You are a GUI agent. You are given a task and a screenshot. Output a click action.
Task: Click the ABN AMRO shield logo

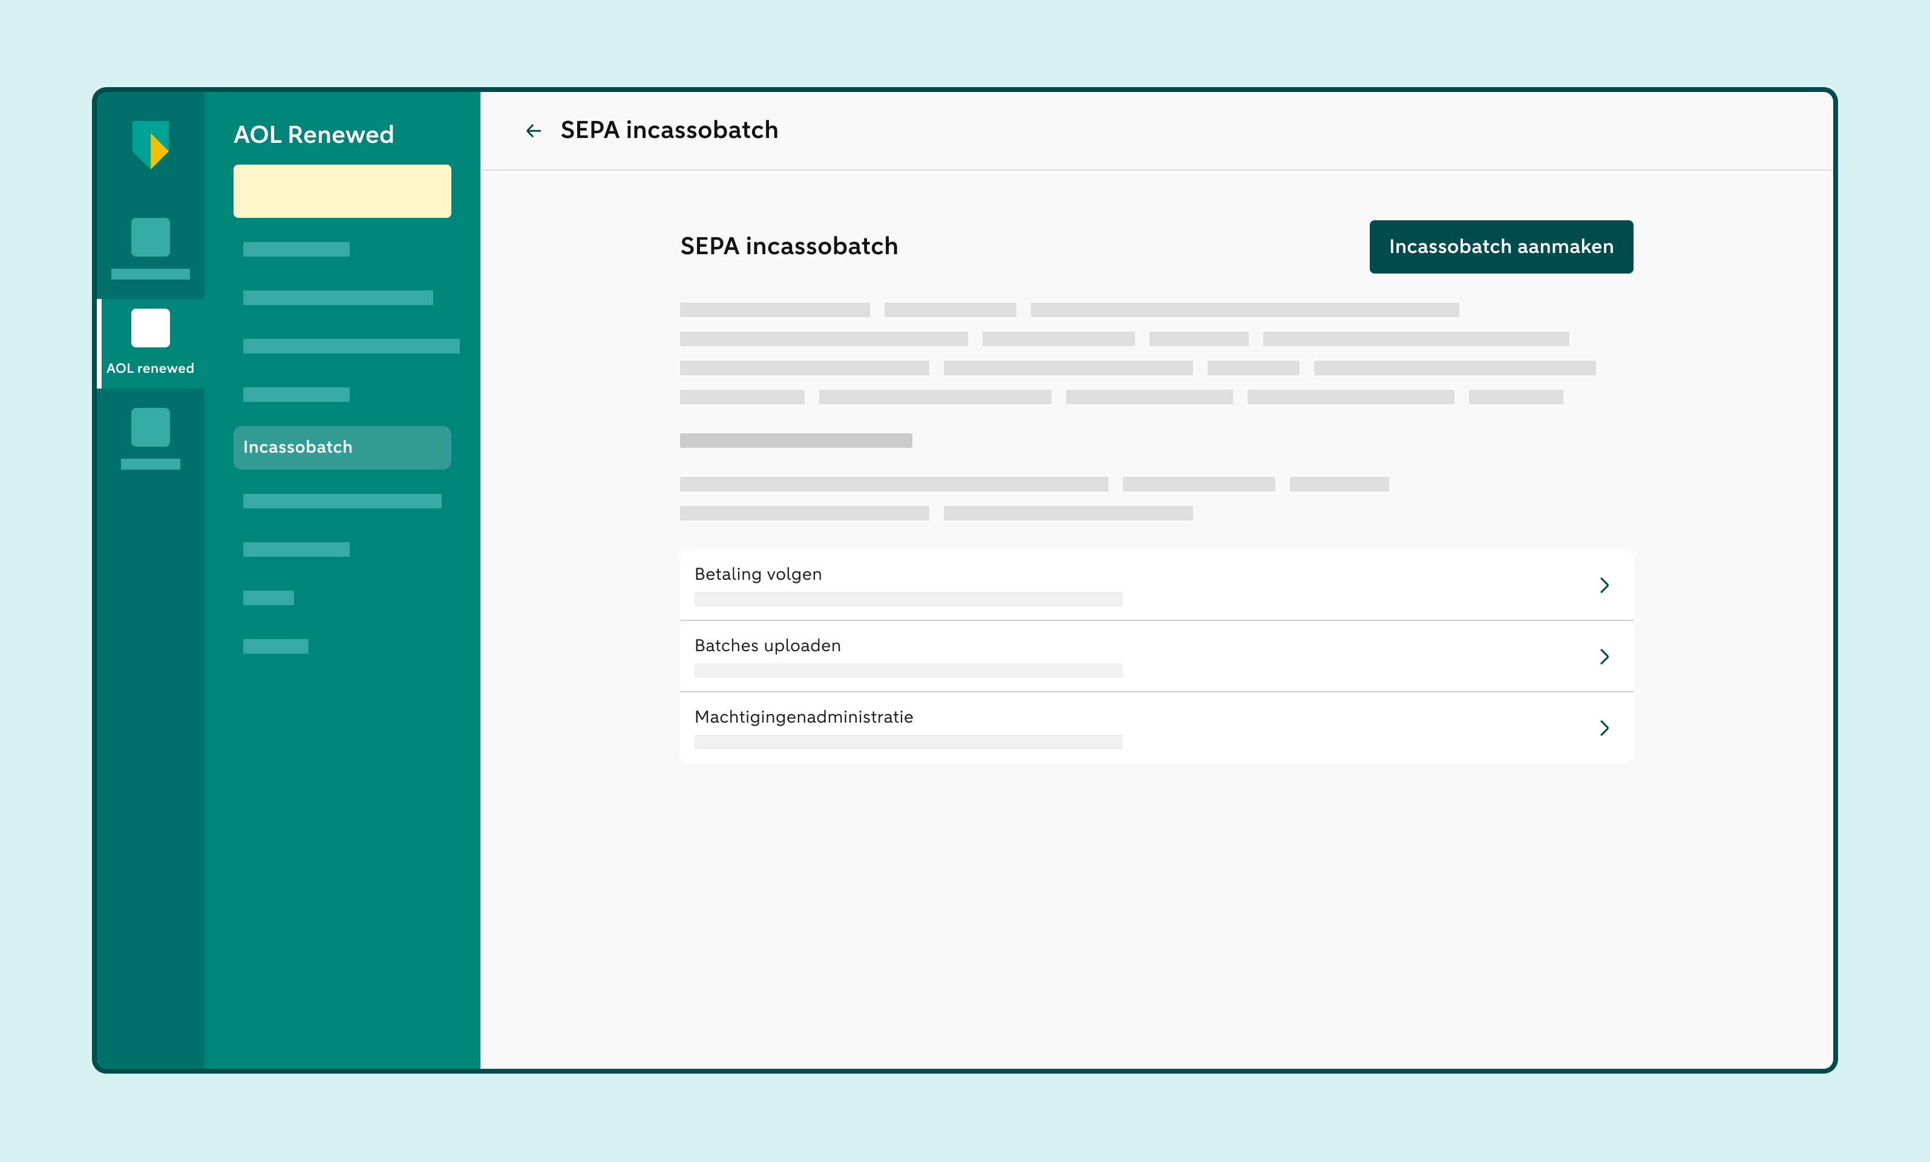tap(150, 145)
